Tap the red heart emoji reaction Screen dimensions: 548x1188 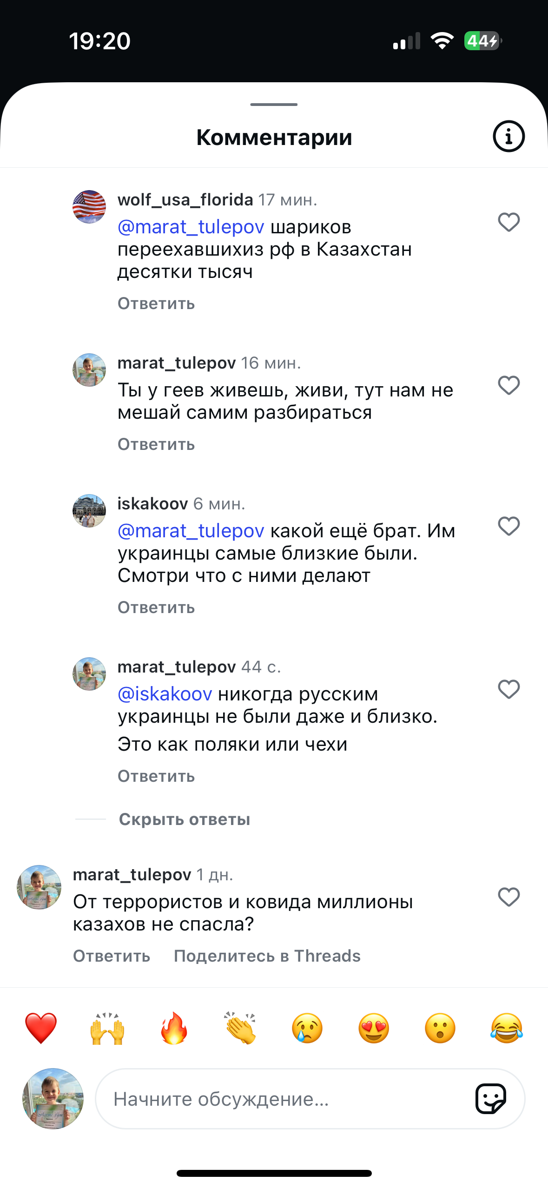[x=41, y=1028]
